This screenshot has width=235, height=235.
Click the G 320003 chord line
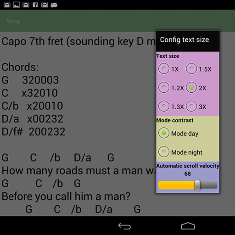(x=30, y=80)
